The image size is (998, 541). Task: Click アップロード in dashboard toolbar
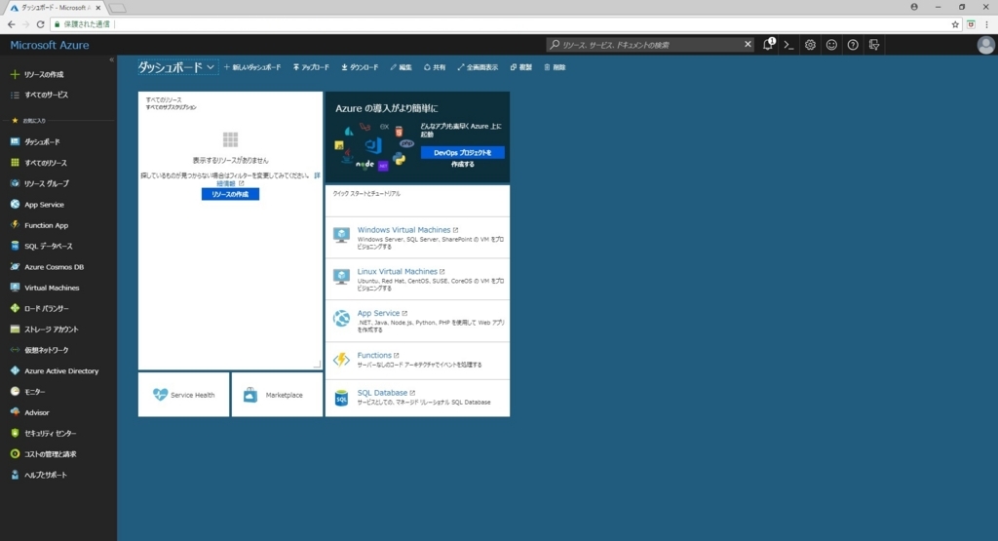(311, 67)
